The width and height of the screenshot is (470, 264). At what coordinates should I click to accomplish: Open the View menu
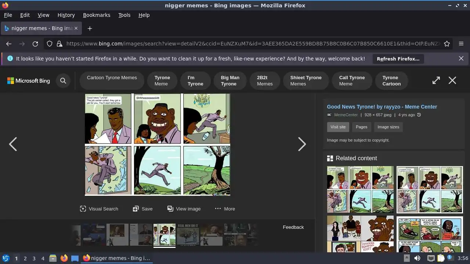tap(43, 15)
